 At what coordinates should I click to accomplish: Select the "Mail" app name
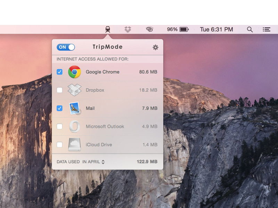[90, 108]
